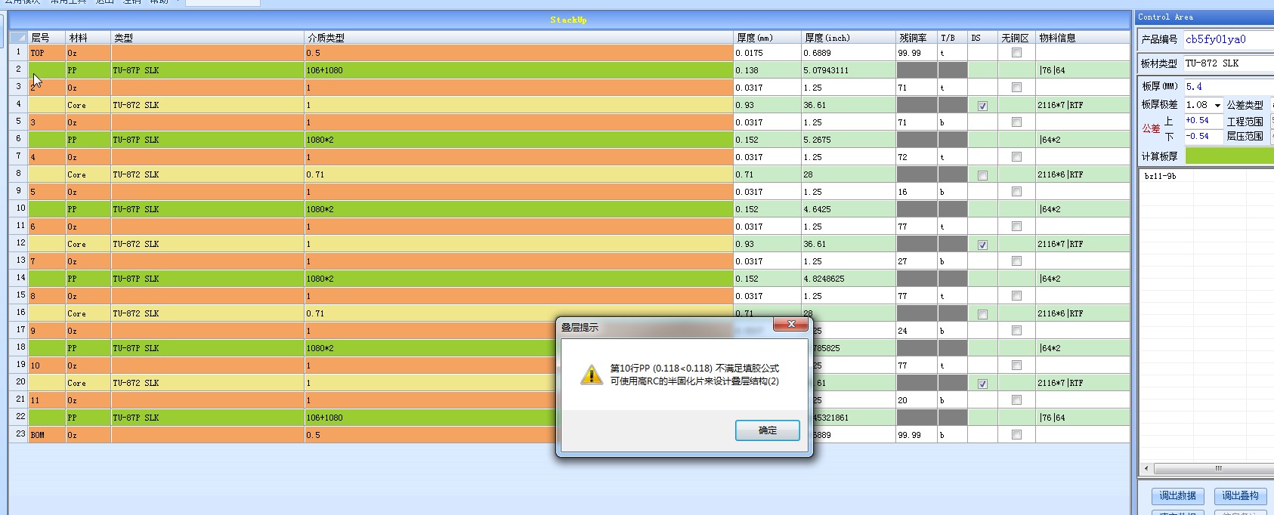Confirm the dialog with 确定

(767, 430)
